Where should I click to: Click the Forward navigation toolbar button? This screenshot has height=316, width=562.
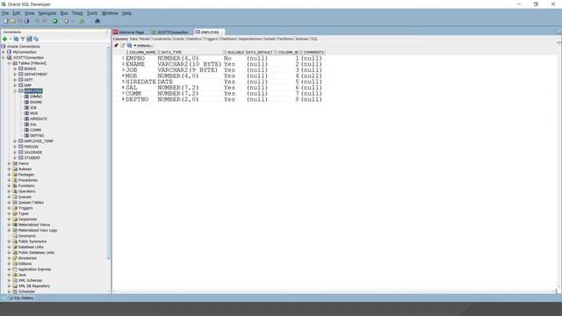click(67, 21)
